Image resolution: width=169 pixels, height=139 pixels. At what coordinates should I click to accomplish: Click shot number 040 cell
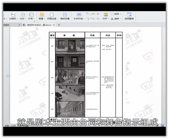pyautogui.click(x=52, y=109)
